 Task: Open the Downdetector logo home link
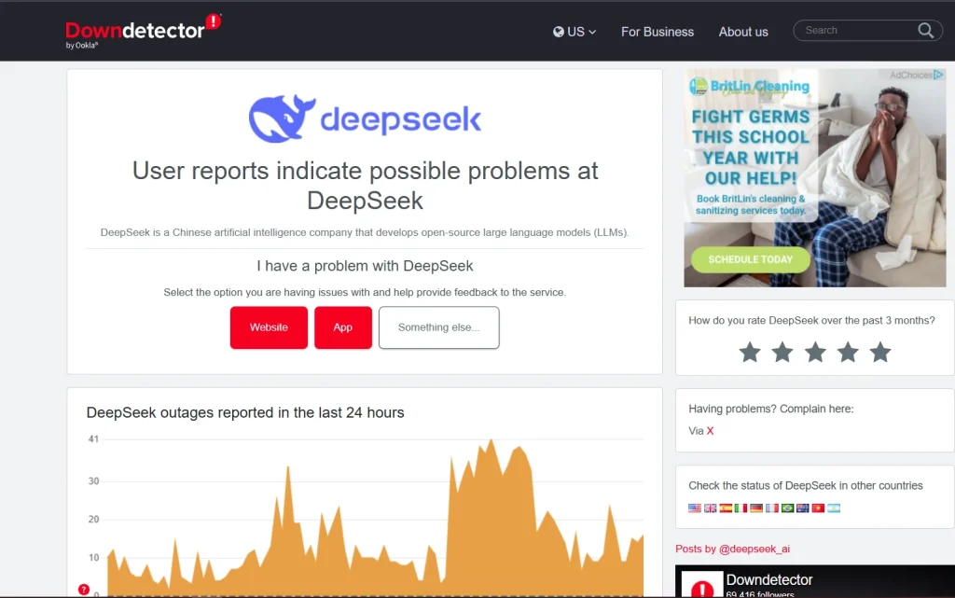tap(143, 31)
